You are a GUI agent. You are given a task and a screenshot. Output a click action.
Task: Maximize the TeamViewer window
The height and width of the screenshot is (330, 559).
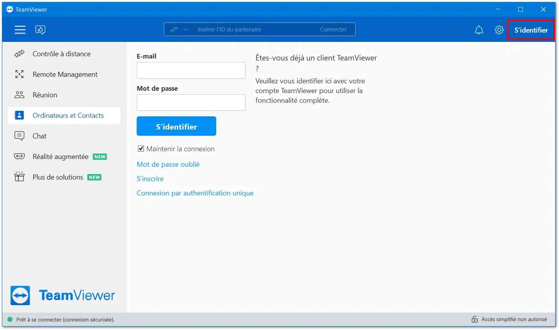[x=521, y=9]
